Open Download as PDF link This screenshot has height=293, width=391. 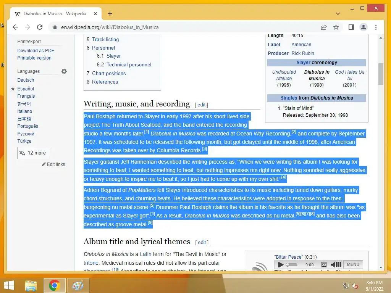(36, 51)
